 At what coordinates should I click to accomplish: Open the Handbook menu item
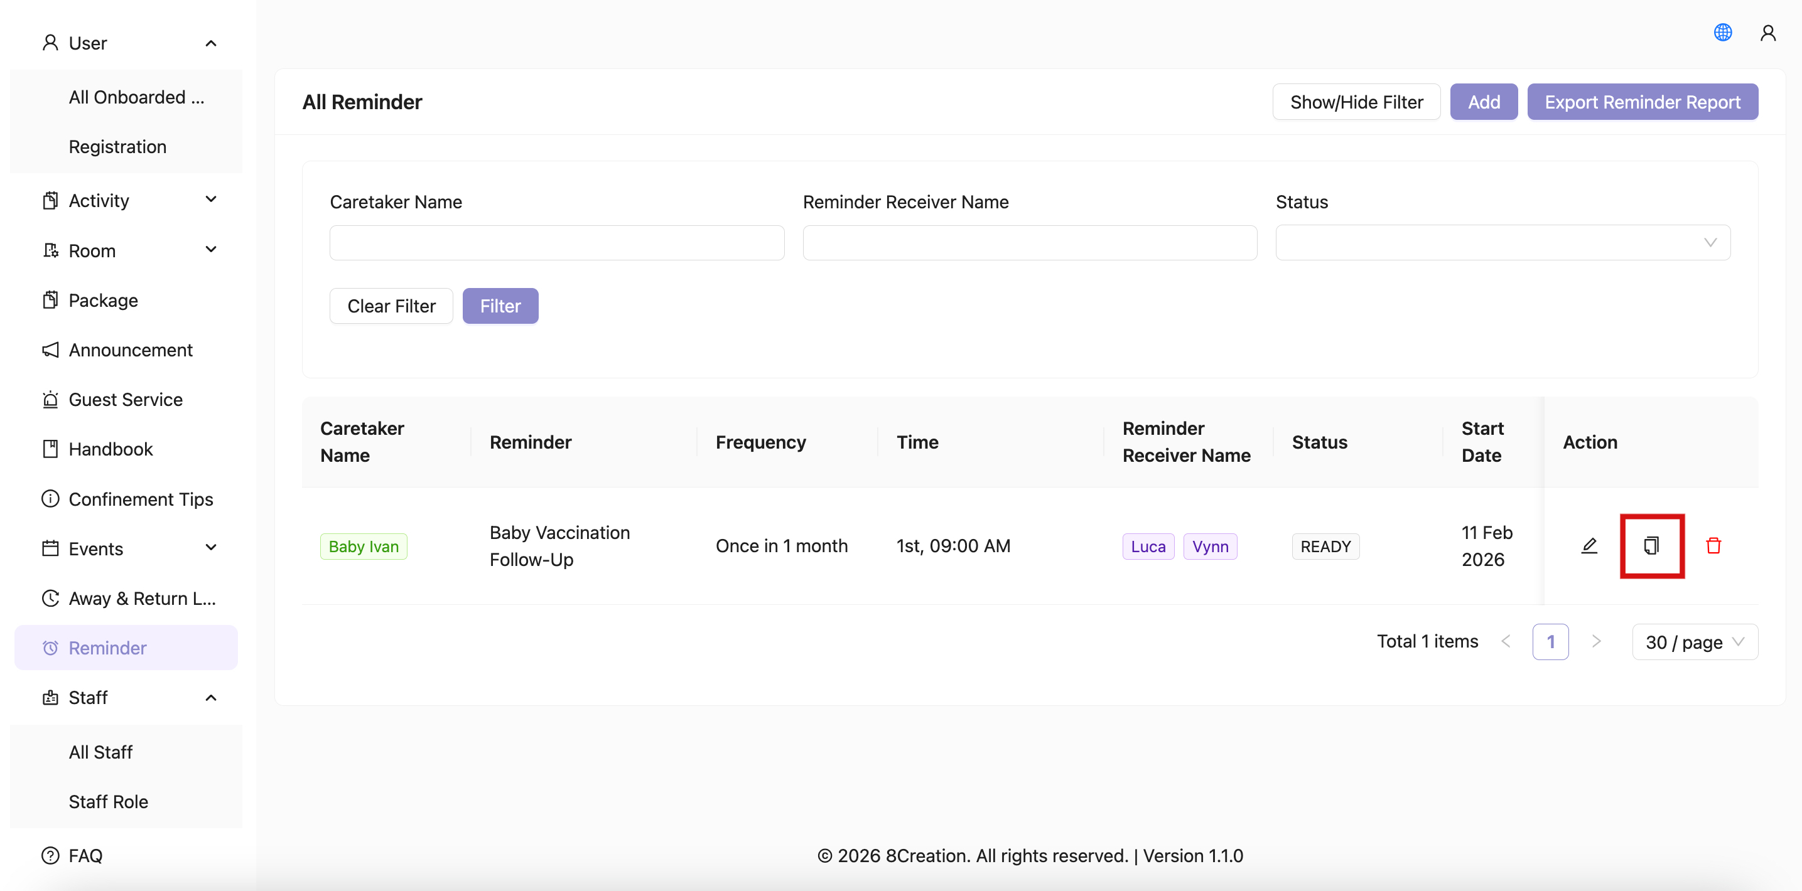point(111,449)
